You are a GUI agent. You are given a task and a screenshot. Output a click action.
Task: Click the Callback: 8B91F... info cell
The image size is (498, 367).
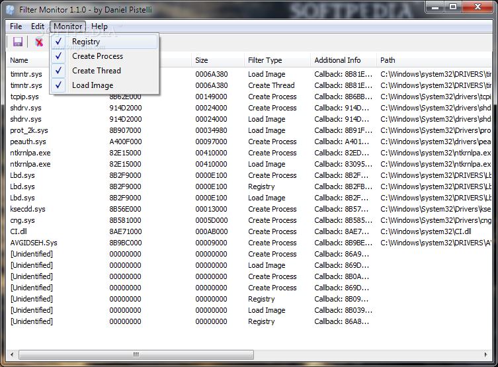343,130
